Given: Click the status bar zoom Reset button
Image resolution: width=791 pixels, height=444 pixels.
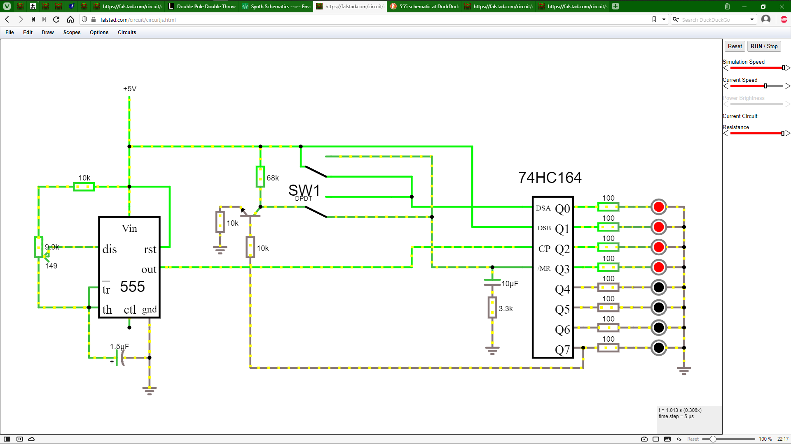Looking at the screenshot, I should [x=693, y=439].
